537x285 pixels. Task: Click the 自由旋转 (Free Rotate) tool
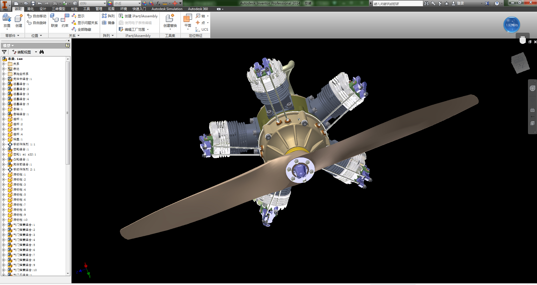pyautogui.click(x=37, y=23)
